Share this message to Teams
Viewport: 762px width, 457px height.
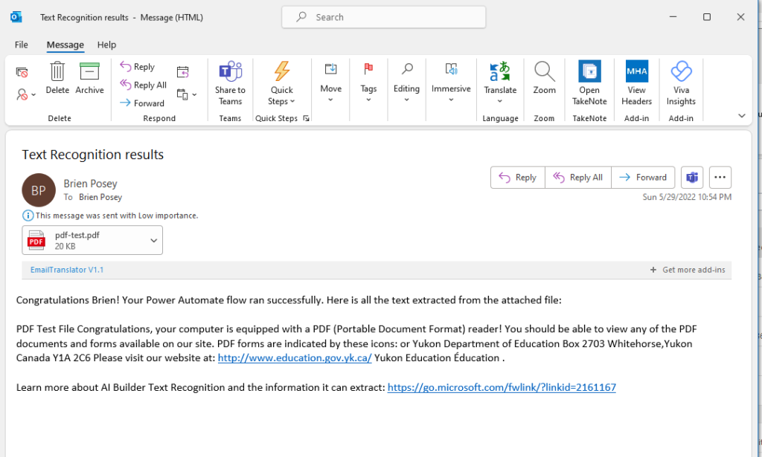tap(231, 83)
